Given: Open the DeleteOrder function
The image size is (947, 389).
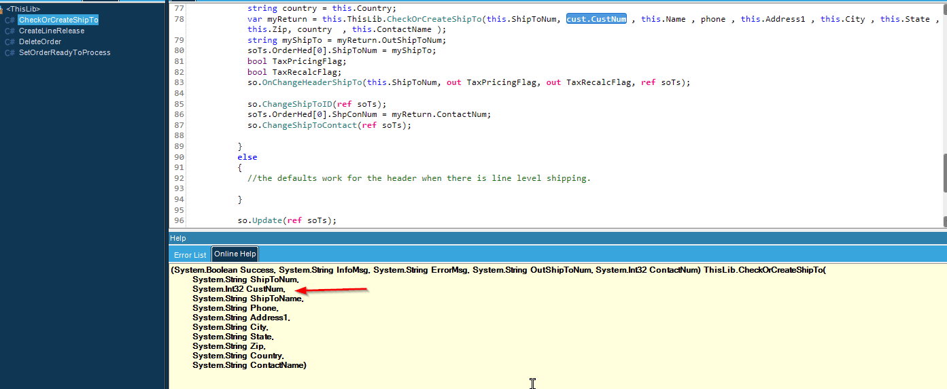Looking at the screenshot, I should [x=40, y=42].
